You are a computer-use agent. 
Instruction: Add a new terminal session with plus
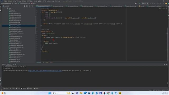(x=13, y=64)
